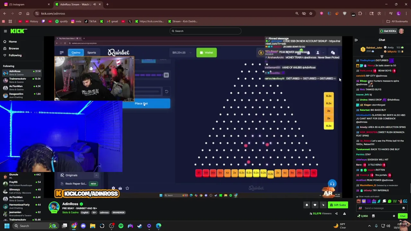
Task: Reload the page with refresh icon
Action: tap(20, 13)
